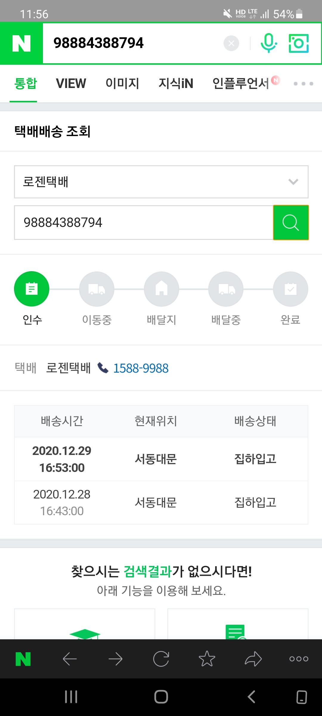Open browser more options menu
Screen dimensions: 322x716
tap(299, 659)
